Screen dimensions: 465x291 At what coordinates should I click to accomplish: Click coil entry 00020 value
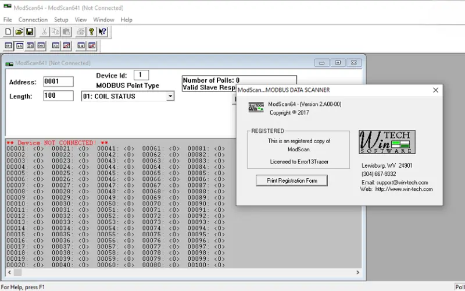[38, 265]
